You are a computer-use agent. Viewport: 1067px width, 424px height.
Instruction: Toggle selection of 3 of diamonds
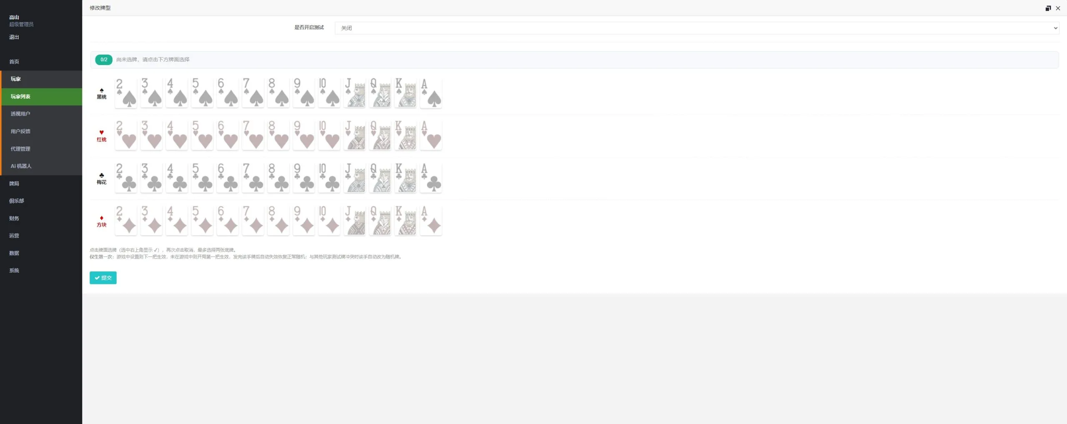coord(151,221)
